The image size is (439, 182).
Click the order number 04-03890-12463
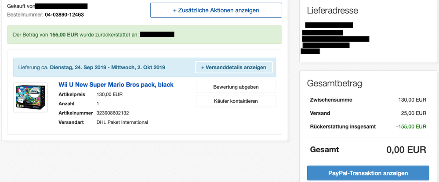[64, 14]
